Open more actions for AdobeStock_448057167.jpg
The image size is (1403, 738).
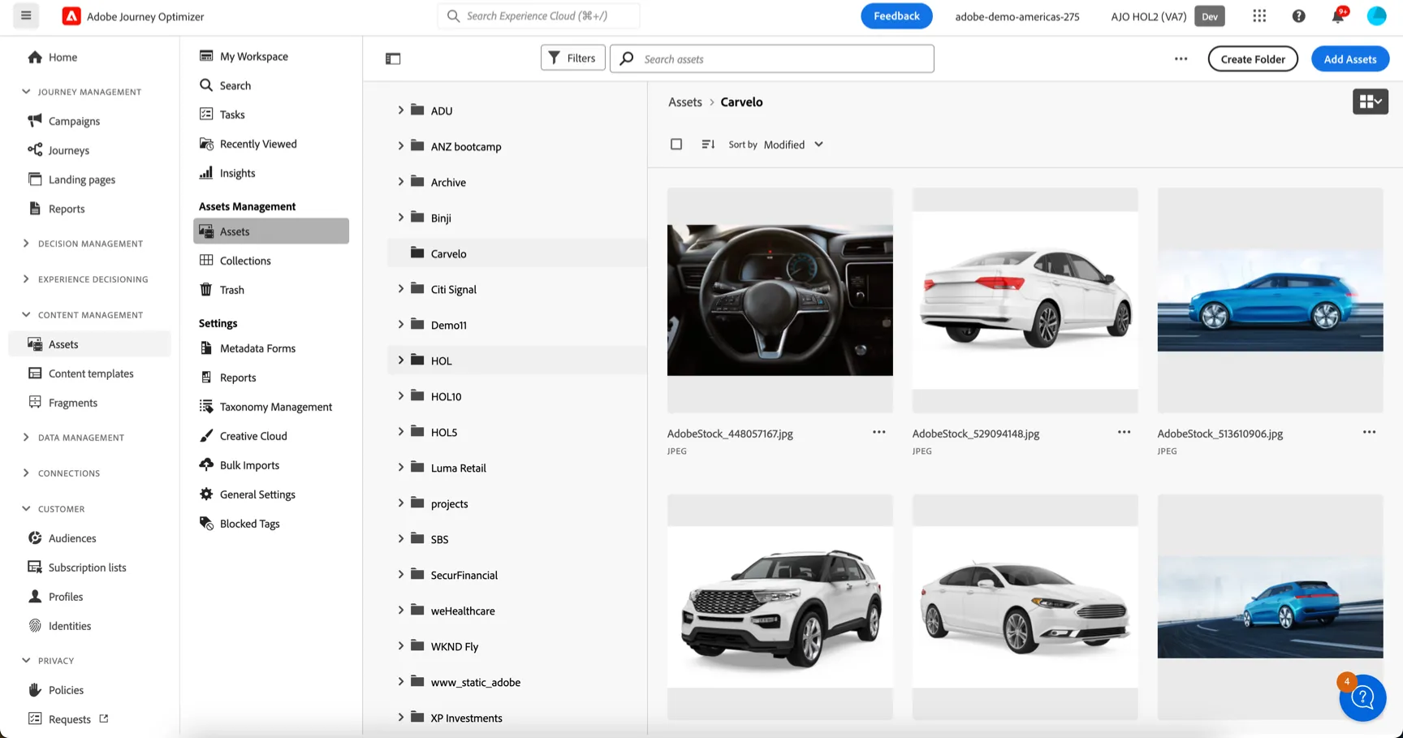pos(878,432)
